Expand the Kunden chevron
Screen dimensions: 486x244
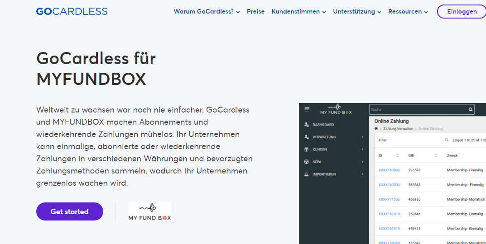tap(363, 150)
